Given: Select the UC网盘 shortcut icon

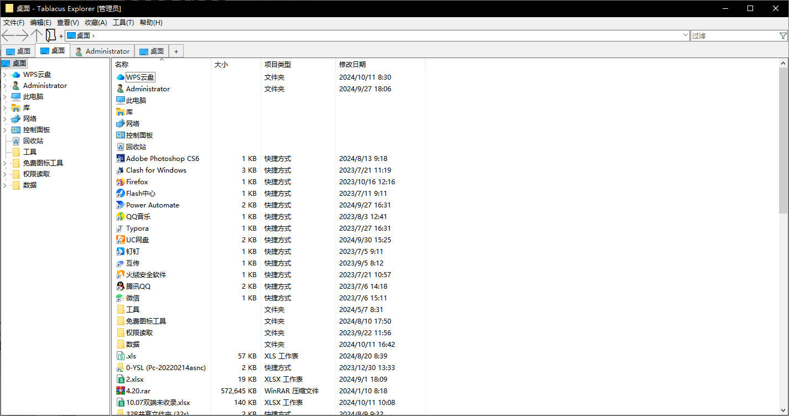Looking at the screenshot, I should pyautogui.click(x=121, y=240).
